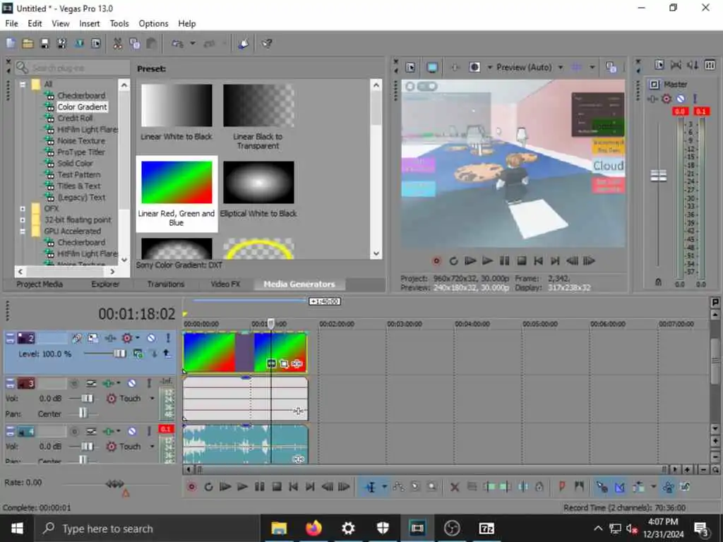Select Color Gradient in generator list
Image resolution: width=723 pixels, height=542 pixels.
point(82,107)
